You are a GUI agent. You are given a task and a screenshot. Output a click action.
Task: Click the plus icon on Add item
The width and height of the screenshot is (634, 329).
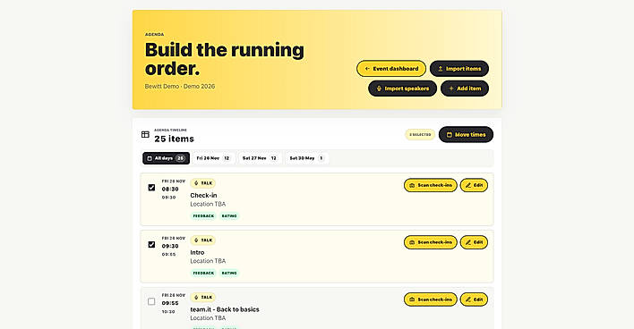coord(451,89)
